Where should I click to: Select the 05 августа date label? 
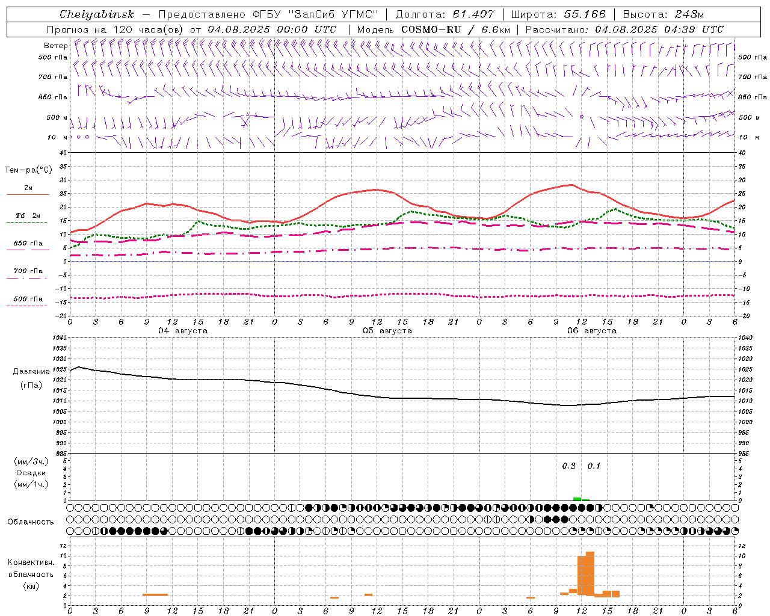pos(387,331)
